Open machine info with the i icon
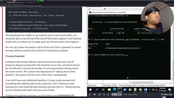This screenshot has height=98, width=174. (108, 94)
